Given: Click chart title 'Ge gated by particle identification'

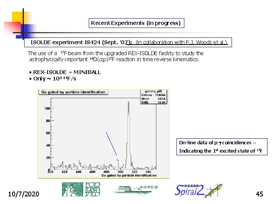Looking at the screenshot, I should (x=73, y=92).
